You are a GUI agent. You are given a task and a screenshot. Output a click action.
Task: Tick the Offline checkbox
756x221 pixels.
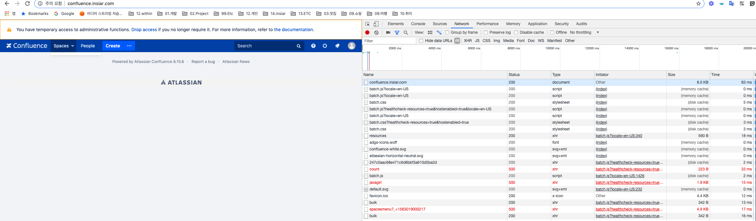click(552, 32)
